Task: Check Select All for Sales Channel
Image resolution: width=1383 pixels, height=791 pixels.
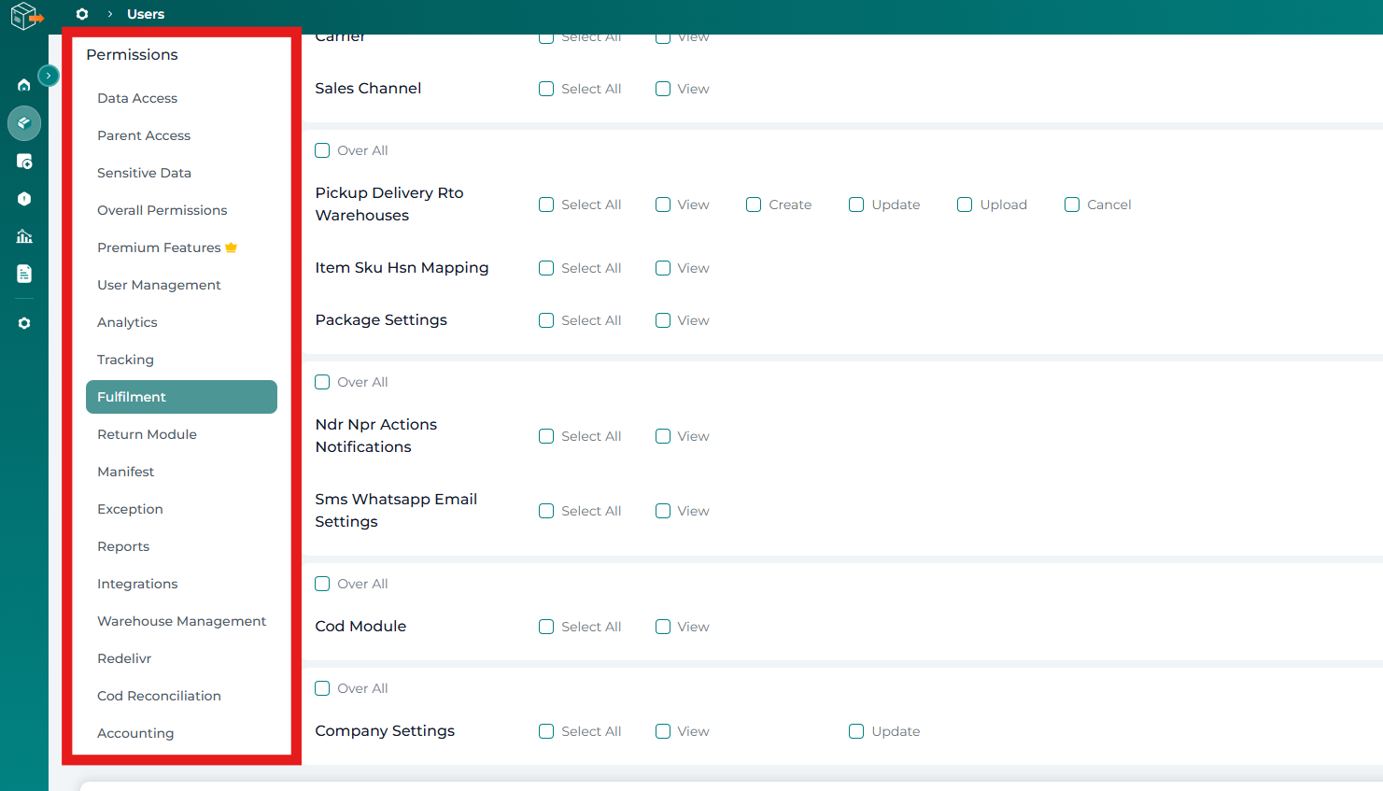Action: [x=546, y=89]
